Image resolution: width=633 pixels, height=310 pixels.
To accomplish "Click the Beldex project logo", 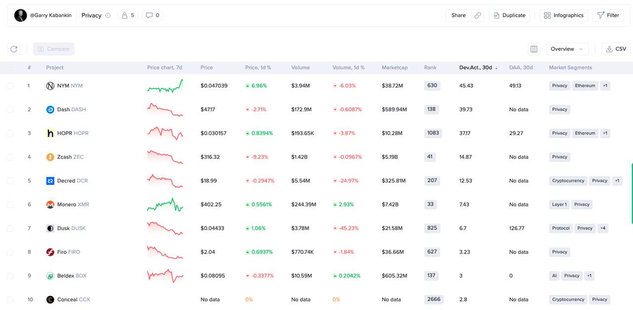I will pos(50,276).
